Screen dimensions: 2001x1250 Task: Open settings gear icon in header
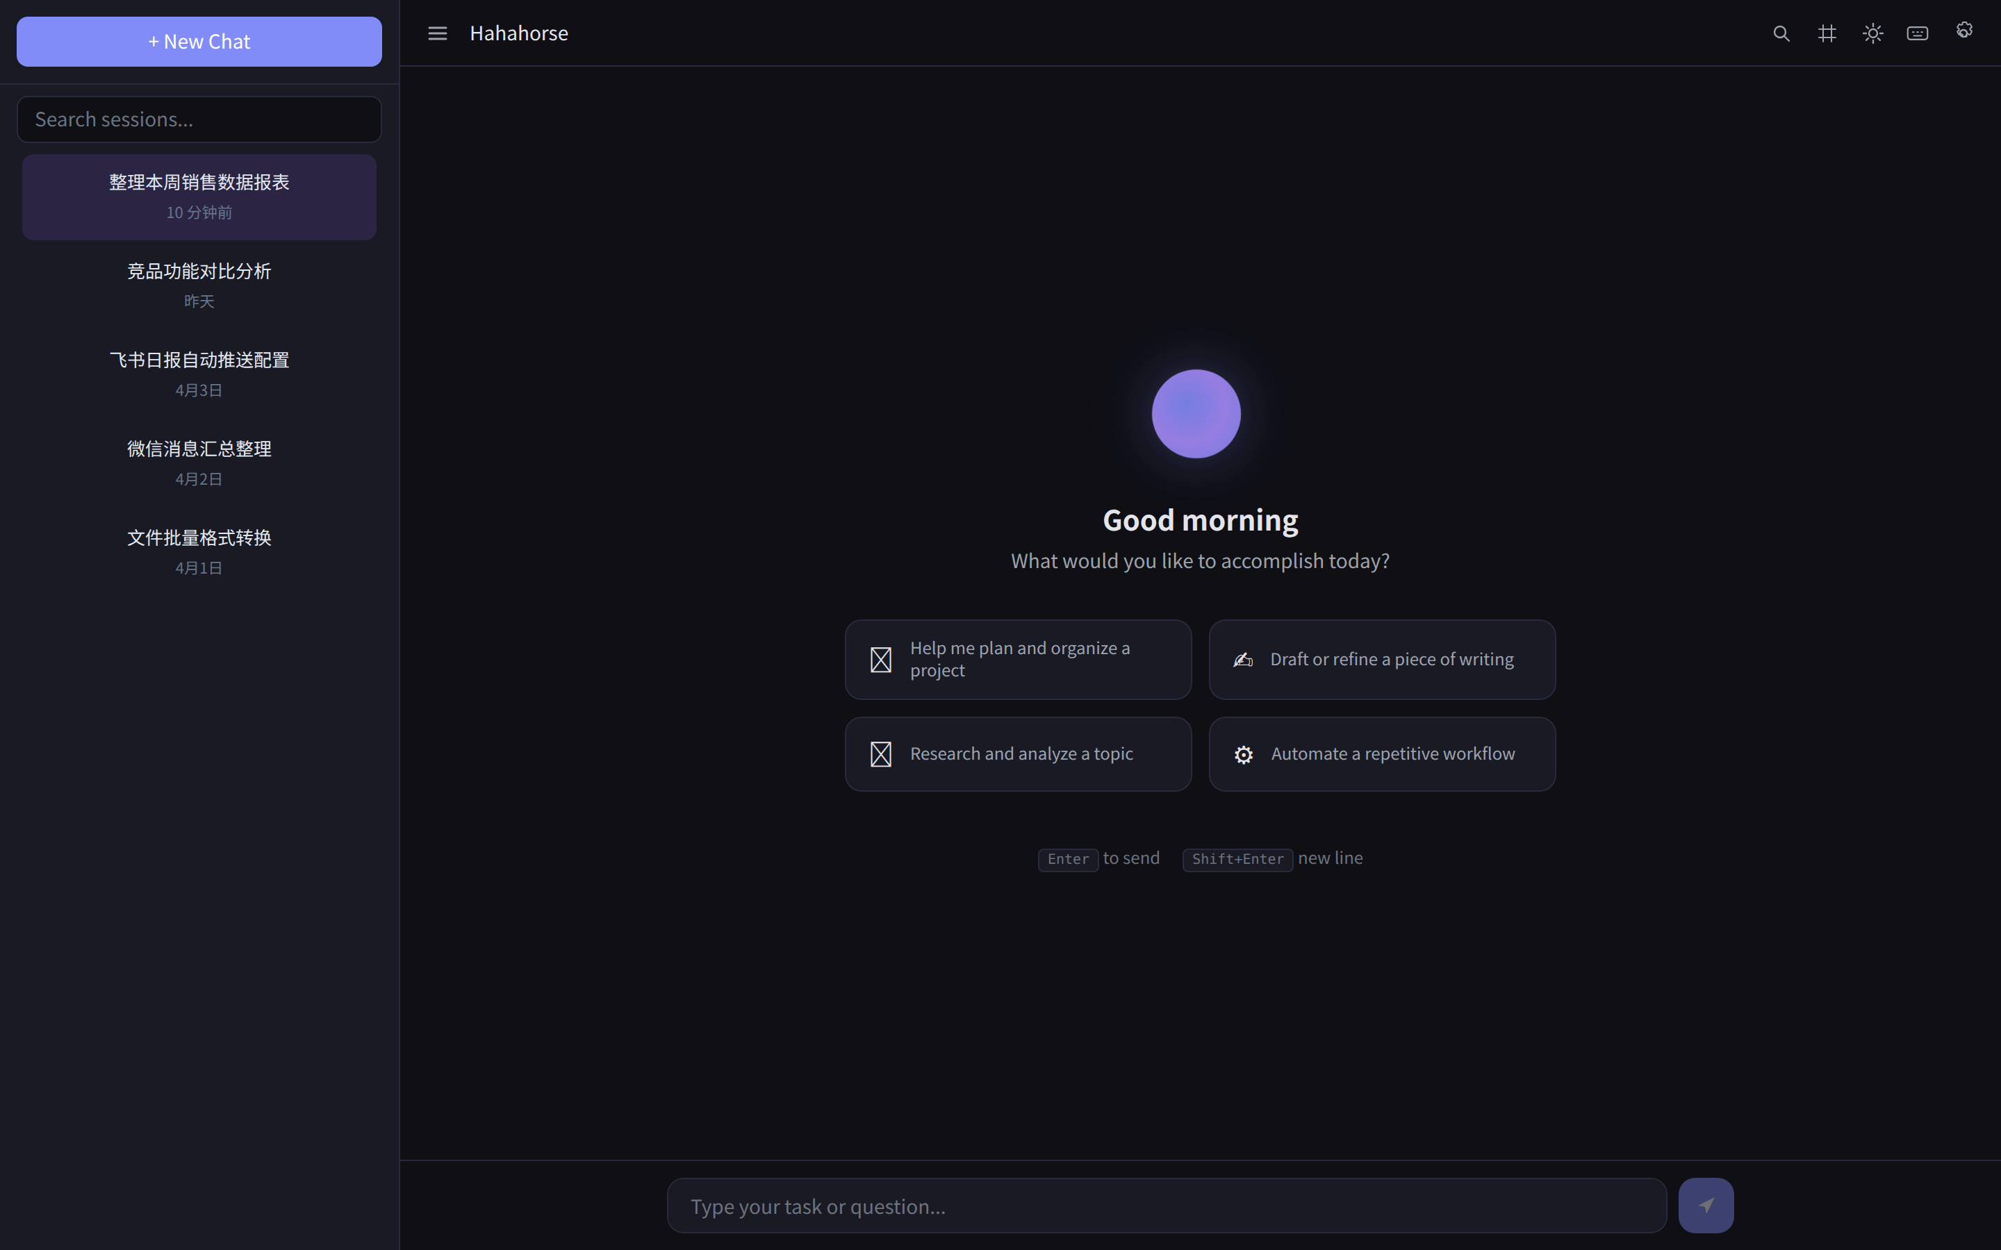click(x=1963, y=31)
